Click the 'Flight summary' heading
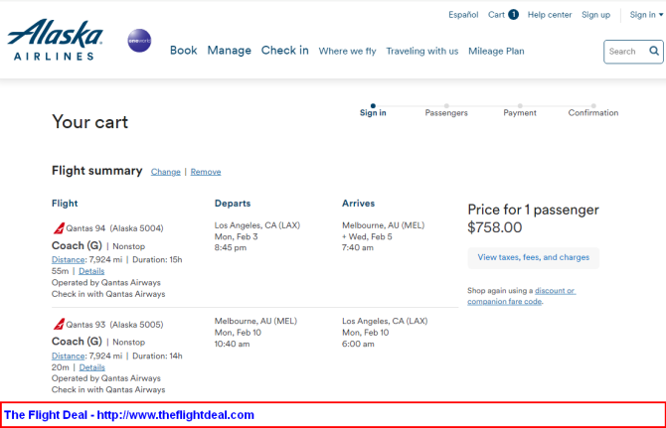The image size is (666, 428). tap(96, 171)
